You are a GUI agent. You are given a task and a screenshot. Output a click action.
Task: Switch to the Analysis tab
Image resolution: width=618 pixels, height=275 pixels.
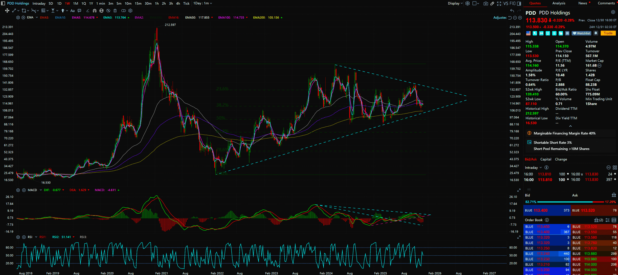(x=559, y=3)
